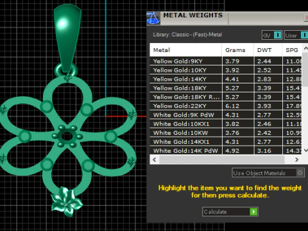This screenshot has height=231, width=308.
Task: Select the White Gold:10KW row
Action: coord(226,133)
